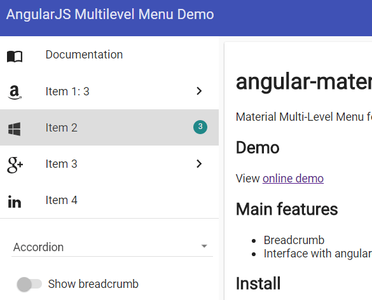Click the Accordion dropdown arrow
Viewport: 372px width, 300px height.
[x=204, y=246]
